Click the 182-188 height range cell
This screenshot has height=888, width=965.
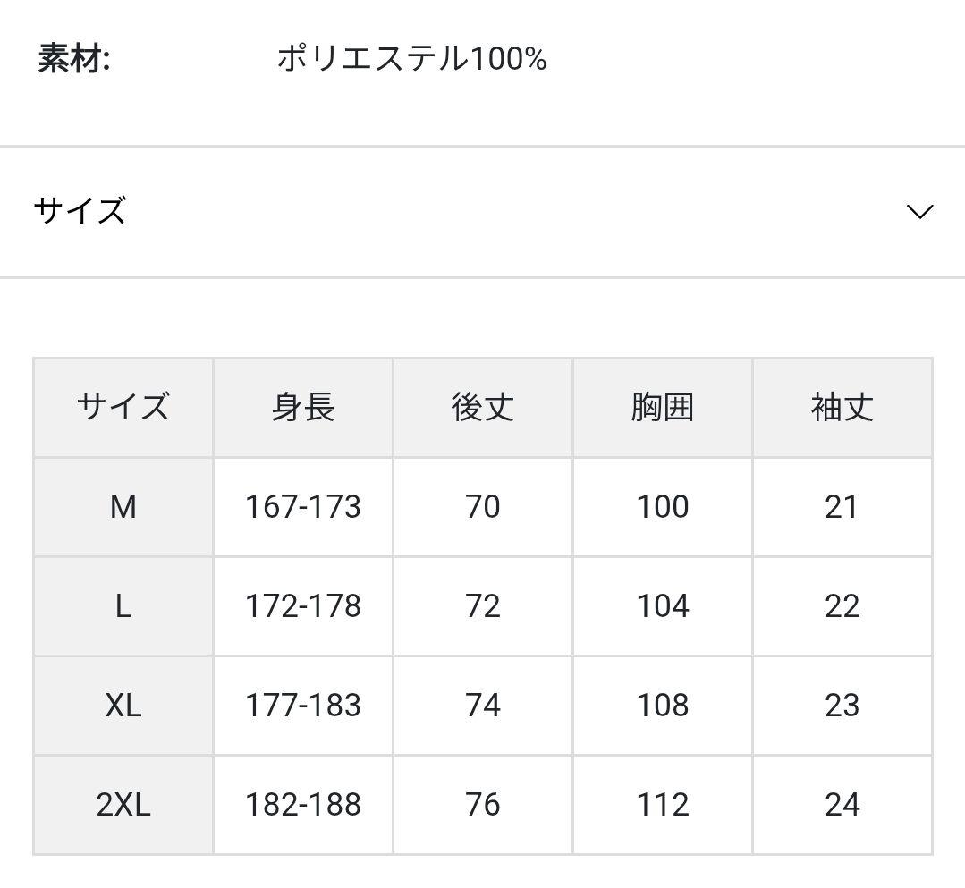pyautogui.click(x=302, y=804)
